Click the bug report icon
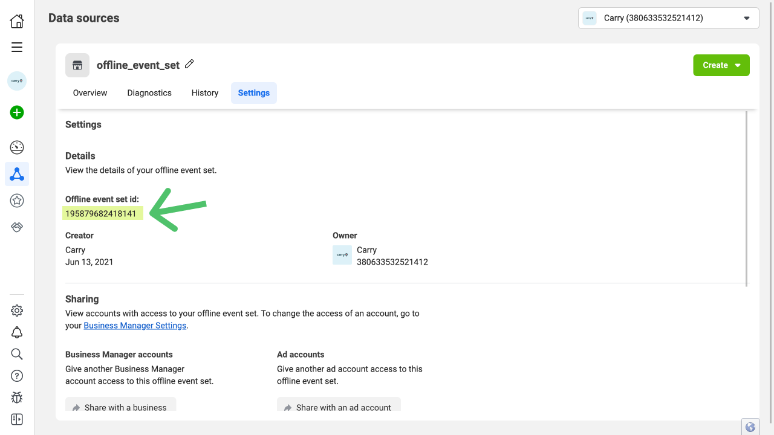The height and width of the screenshot is (435, 774). [x=17, y=398]
